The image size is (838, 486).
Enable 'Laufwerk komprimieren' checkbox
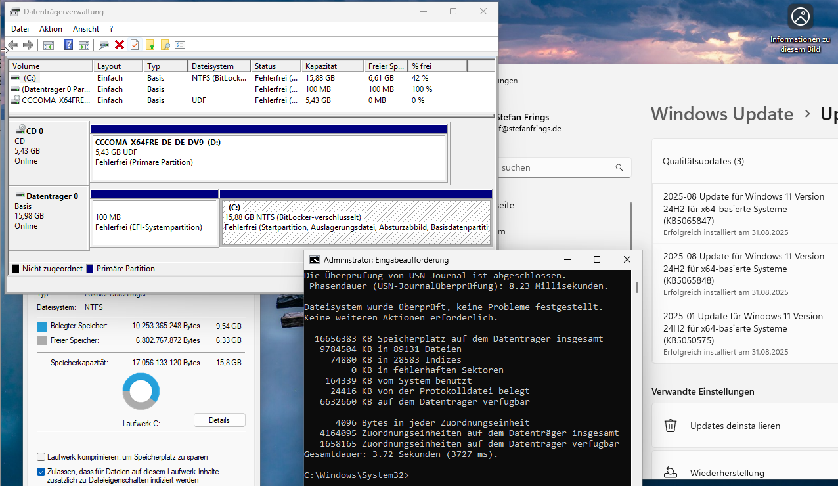click(x=41, y=457)
